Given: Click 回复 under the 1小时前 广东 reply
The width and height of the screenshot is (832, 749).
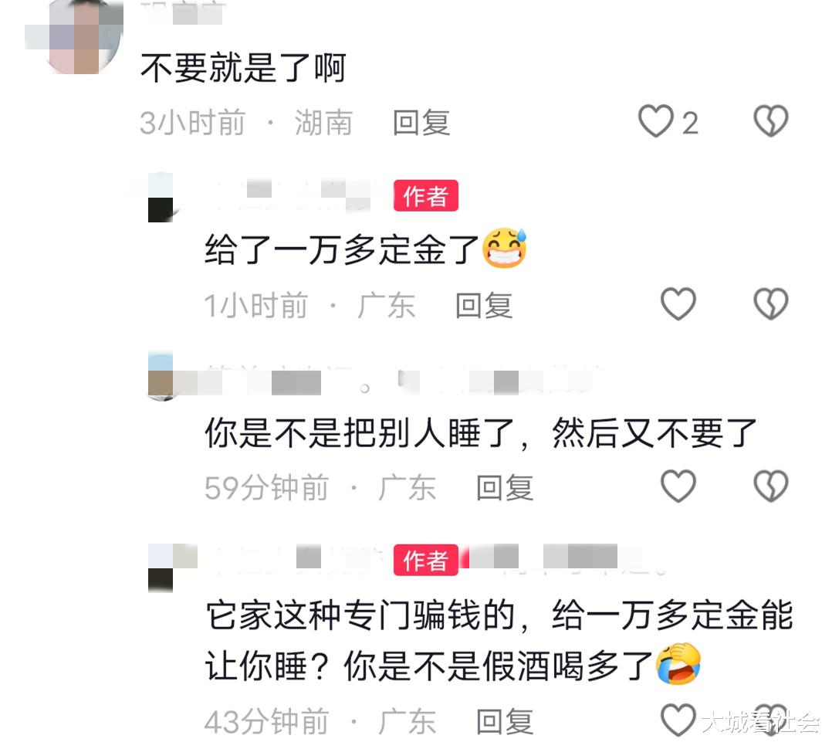Looking at the screenshot, I should coord(484,305).
